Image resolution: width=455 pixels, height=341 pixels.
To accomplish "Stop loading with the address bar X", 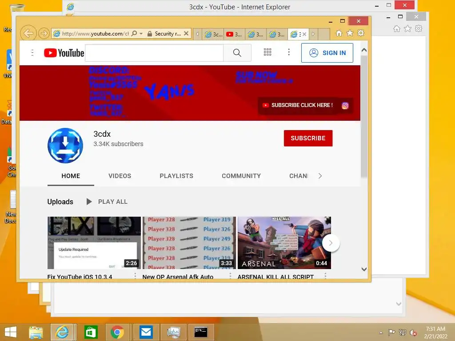I will (186, 34).
